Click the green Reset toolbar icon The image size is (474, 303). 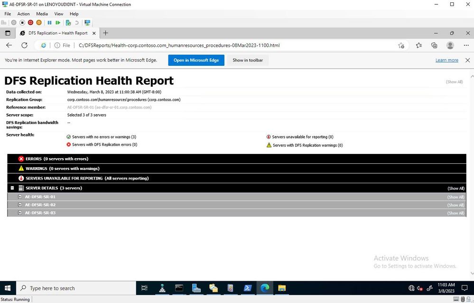[58, 23]
